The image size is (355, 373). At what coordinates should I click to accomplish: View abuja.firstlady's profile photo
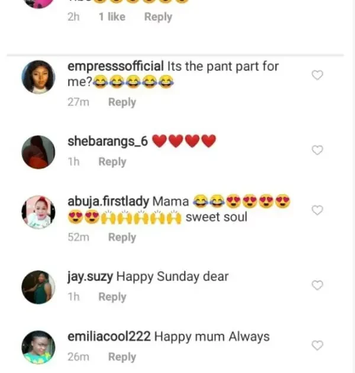(38, 212)
